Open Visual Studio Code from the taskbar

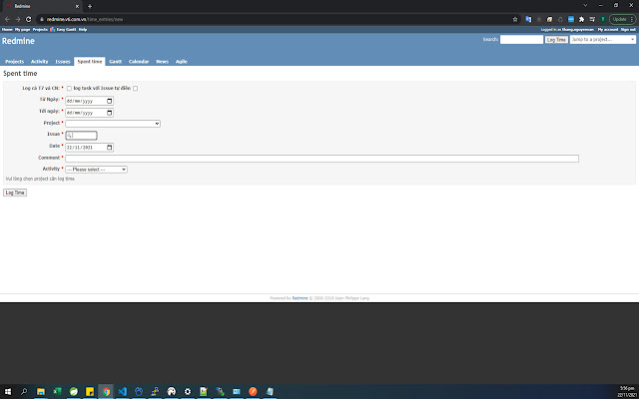[x=122, y=392]
